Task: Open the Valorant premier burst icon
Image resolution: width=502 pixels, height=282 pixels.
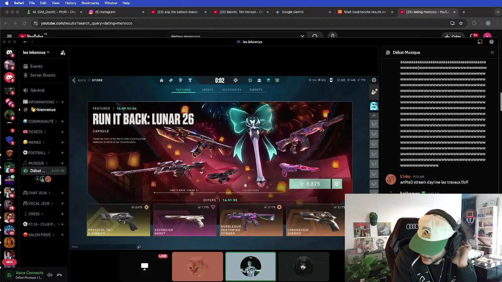Action: [x=250, y=80]
